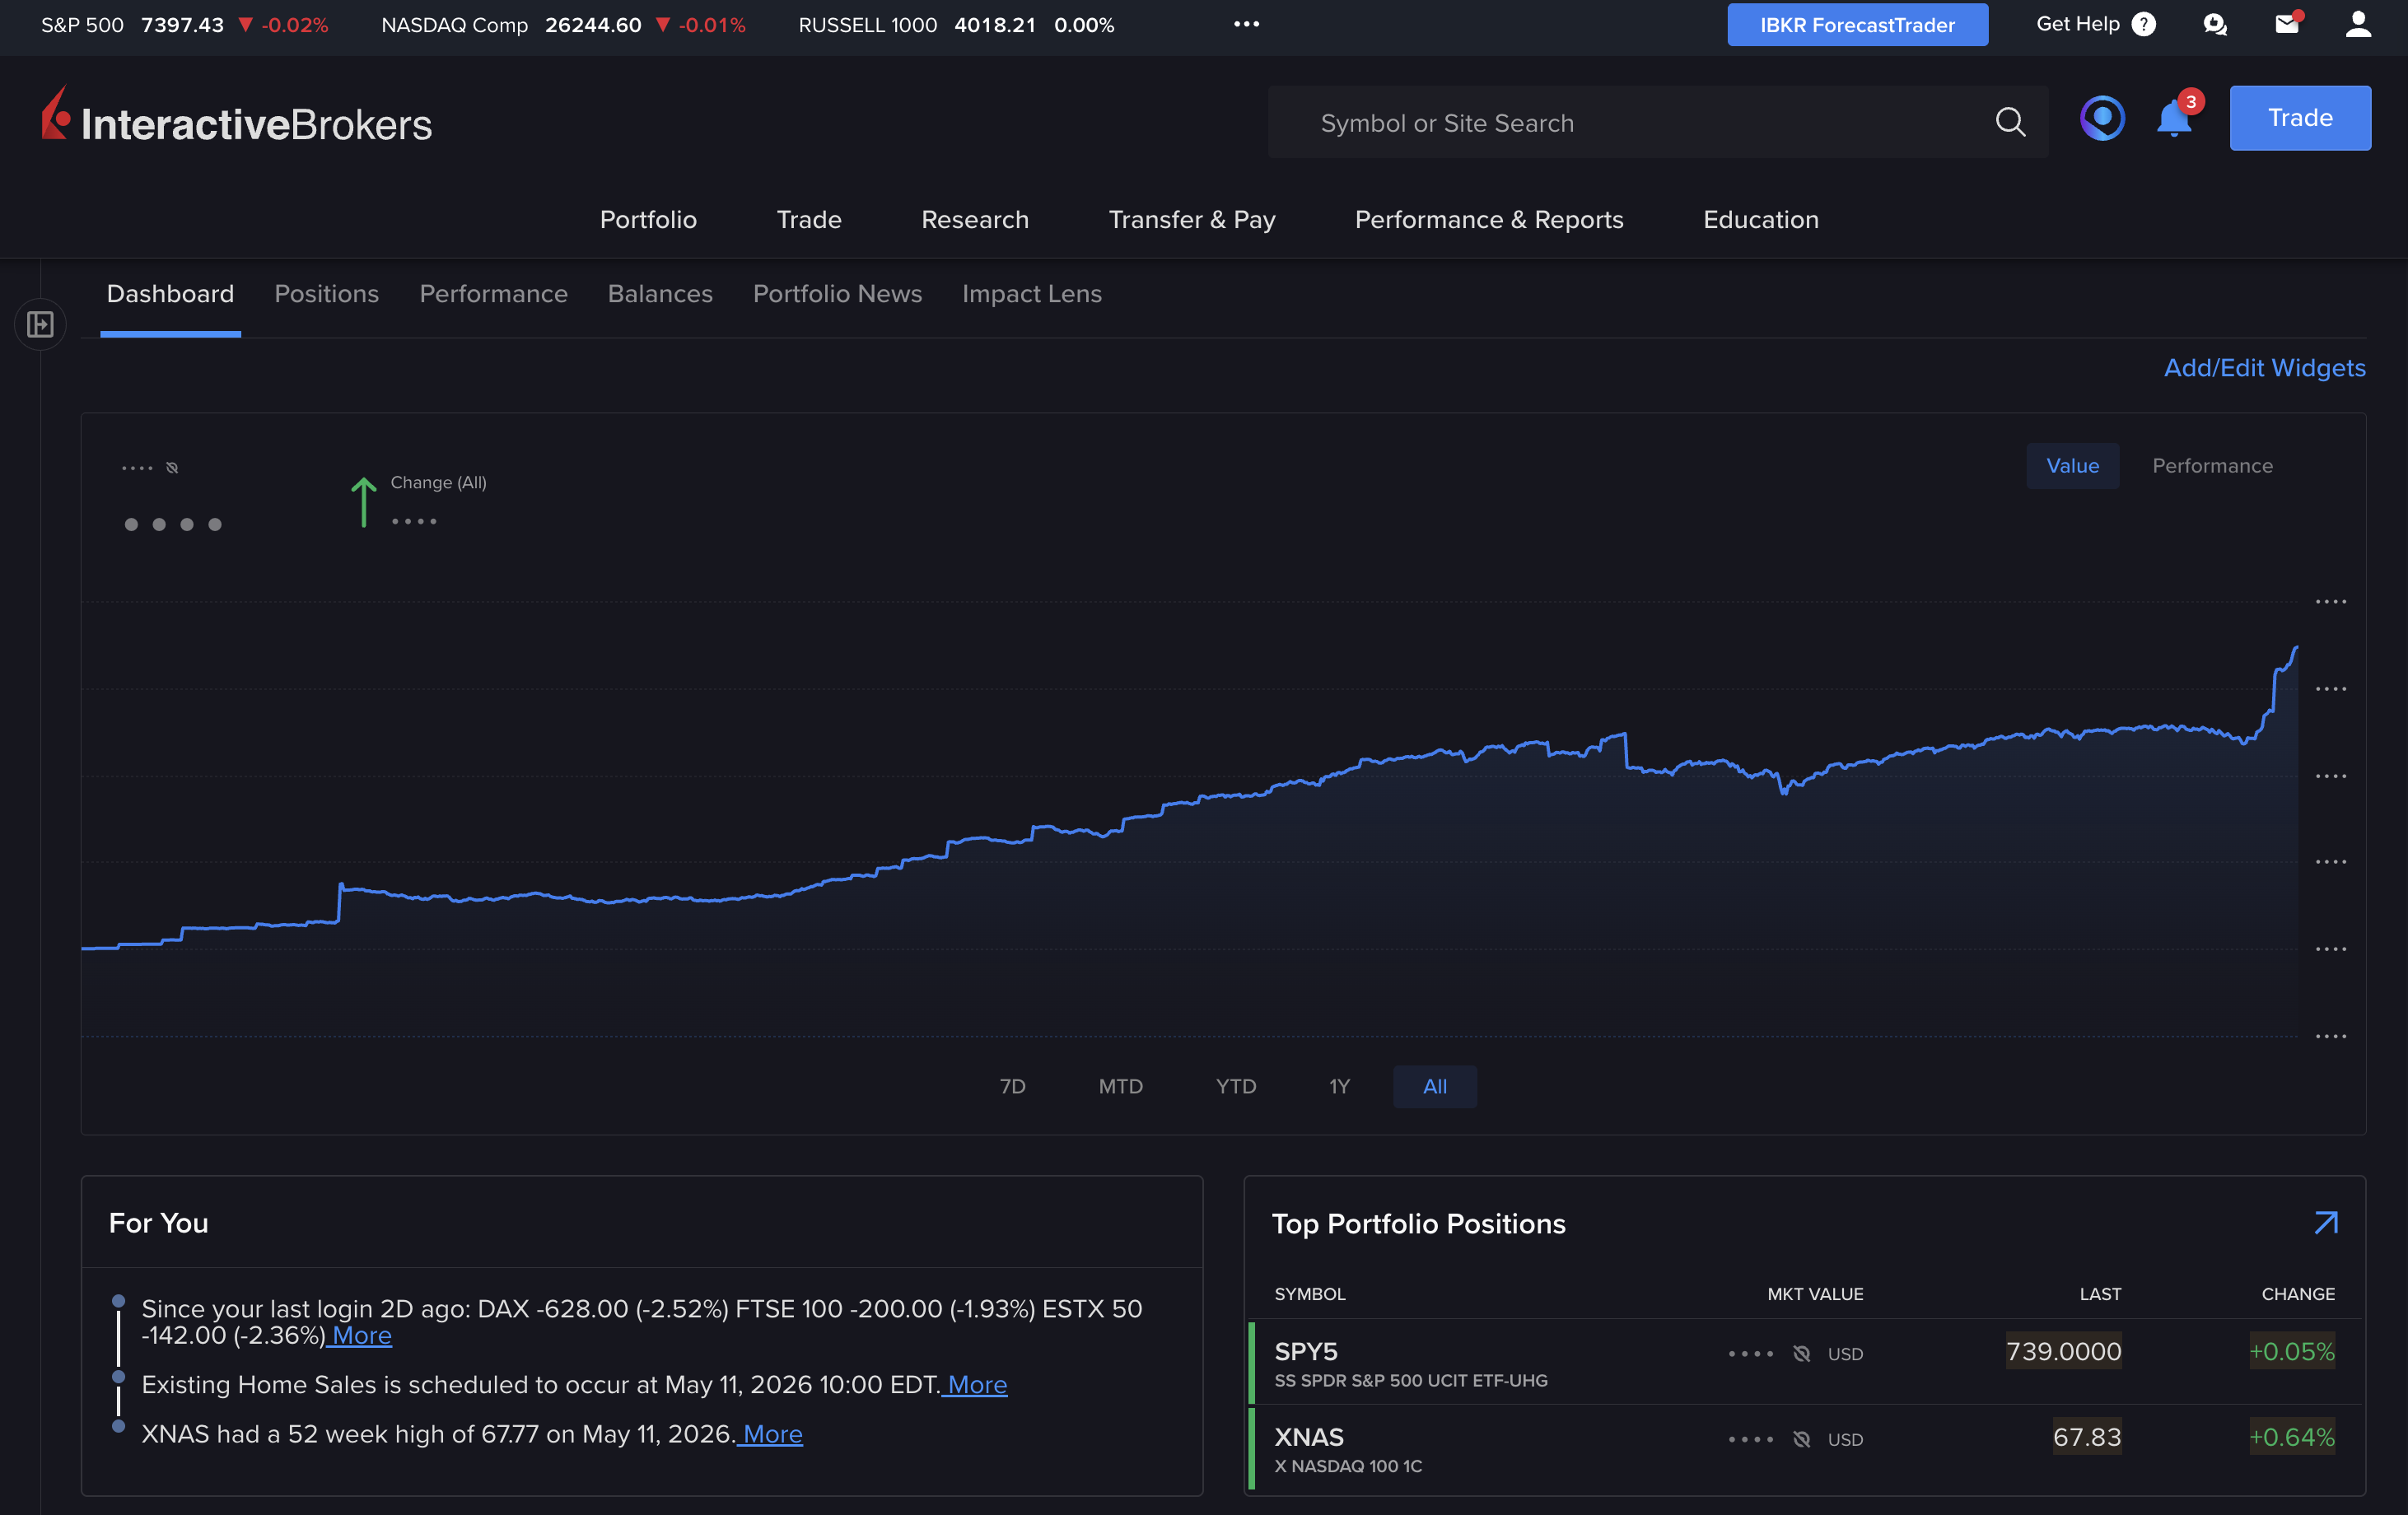The image size is (2408, 1515).
Task: Open the XNAS position symbol
Action: (x=1308, y=1437)
